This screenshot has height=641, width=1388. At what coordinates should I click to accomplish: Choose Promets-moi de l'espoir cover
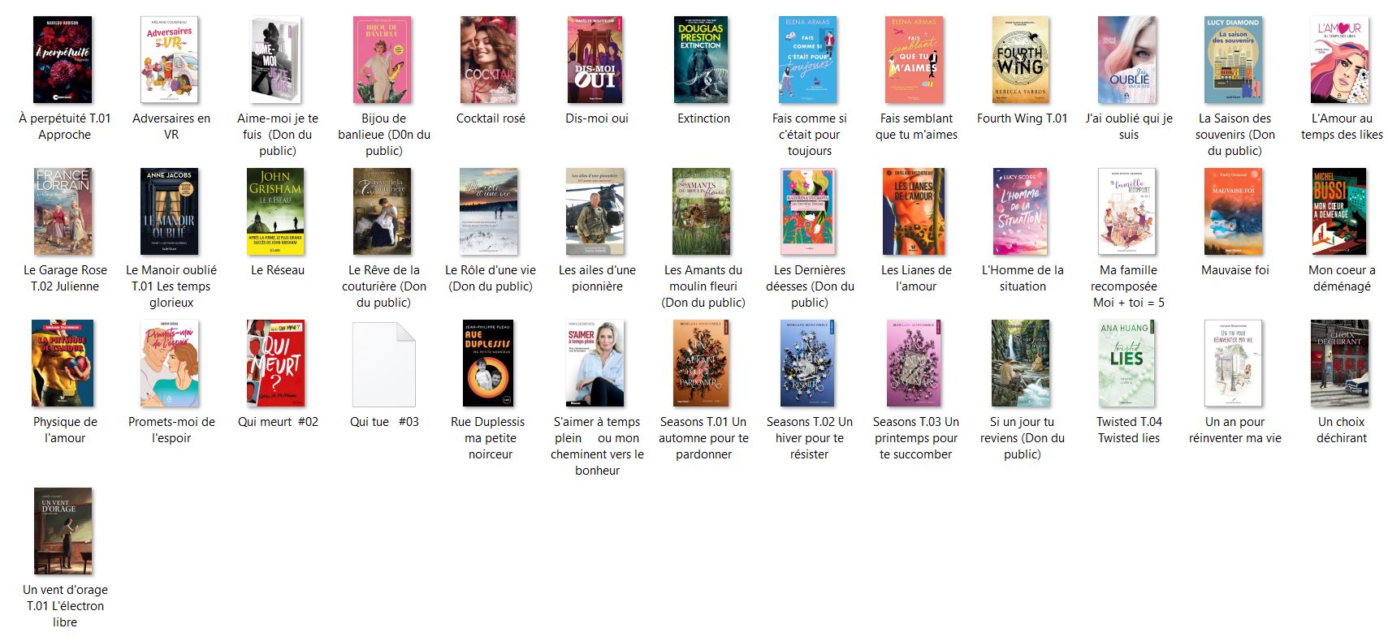170,364
